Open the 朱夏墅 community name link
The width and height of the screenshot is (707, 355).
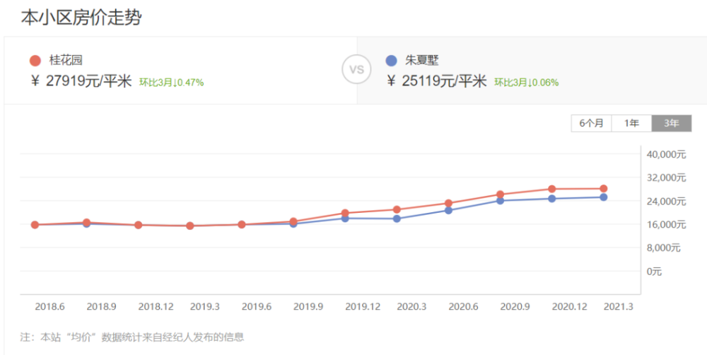click(x=421, y=61)
